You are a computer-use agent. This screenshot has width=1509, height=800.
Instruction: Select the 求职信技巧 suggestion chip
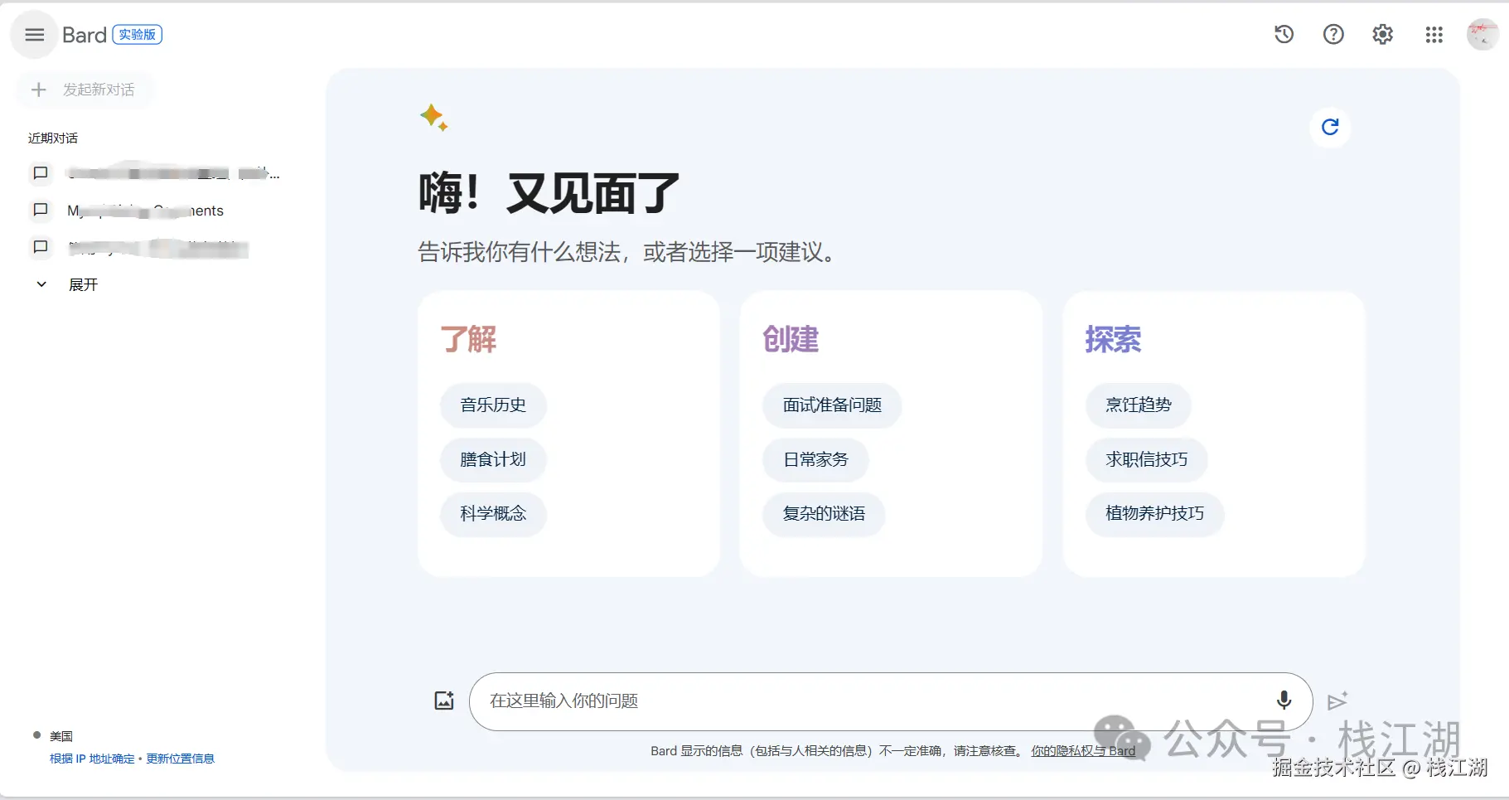(1147, 459)
